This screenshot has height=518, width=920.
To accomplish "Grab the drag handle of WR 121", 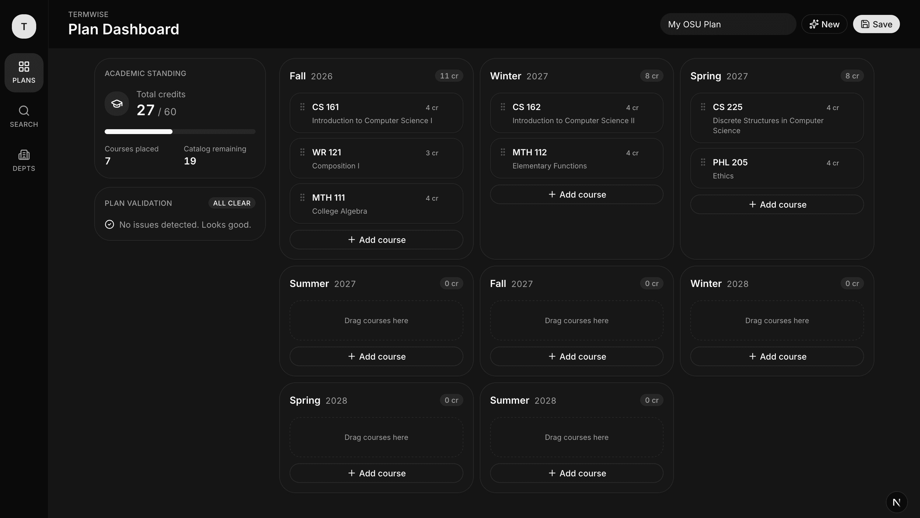I will (302, 152).
